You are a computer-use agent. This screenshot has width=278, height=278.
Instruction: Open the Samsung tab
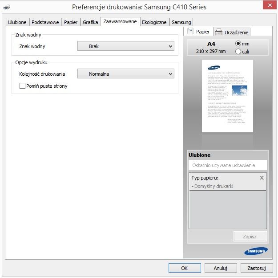coord(181,22)
